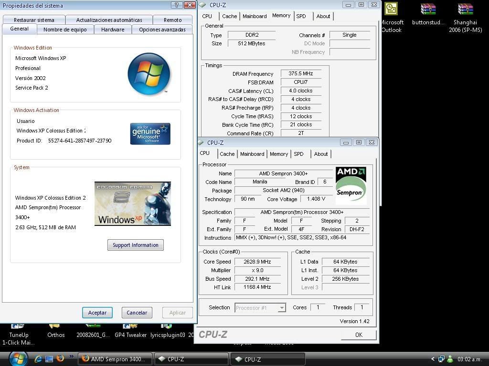Image resolution: width=489 pixels, height=366 pixels.
Task: Open the Hardware tab
Action: pos(113,30)
